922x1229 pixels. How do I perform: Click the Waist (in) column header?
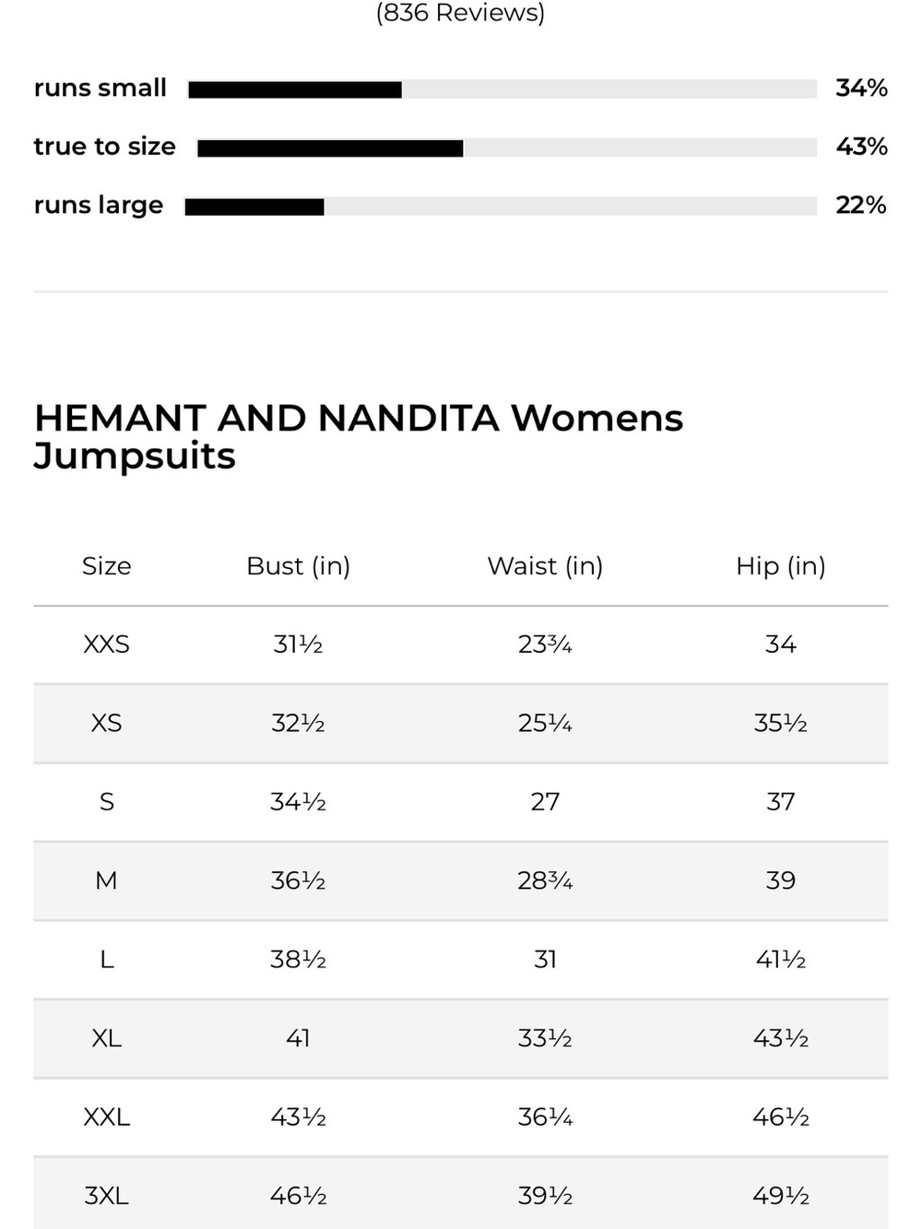click(x=545, y=566)
